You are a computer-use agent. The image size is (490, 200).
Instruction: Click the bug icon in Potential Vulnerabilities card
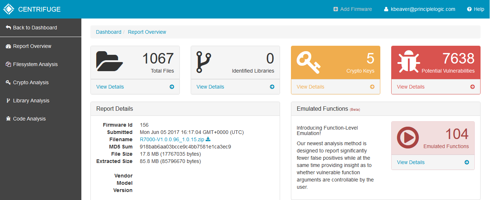(409, 62)
